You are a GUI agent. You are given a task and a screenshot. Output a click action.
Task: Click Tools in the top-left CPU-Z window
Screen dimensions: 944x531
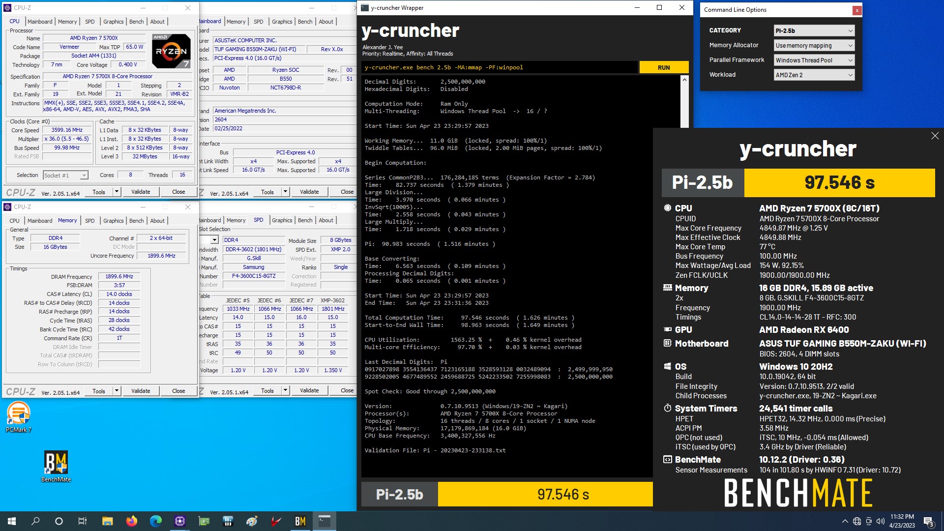pyautogui.click(x=99, y=192)
